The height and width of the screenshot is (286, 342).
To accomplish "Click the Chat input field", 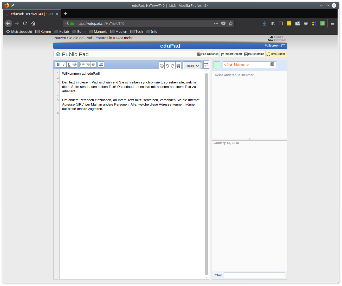I will click(x=254, y=275).
